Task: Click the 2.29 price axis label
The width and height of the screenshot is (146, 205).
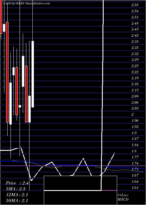Action: [135, 60]
